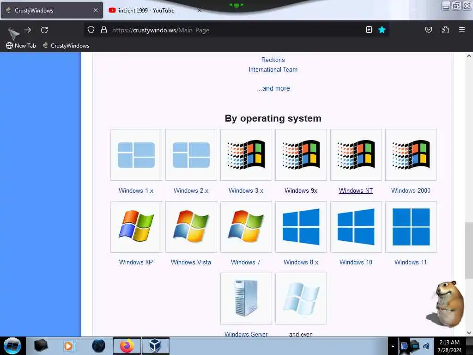Viewport: 473px width, 355px height.
Task: Open the Windows 1.x logo thumbnail
Action: (136, 155)
